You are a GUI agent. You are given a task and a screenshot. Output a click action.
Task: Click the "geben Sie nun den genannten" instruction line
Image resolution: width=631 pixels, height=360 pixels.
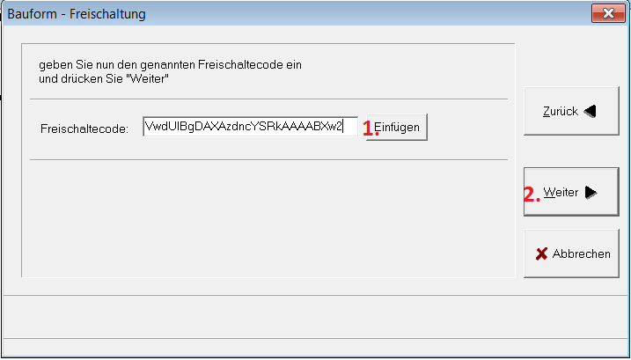pyautogui.click(x=171, y=65)
